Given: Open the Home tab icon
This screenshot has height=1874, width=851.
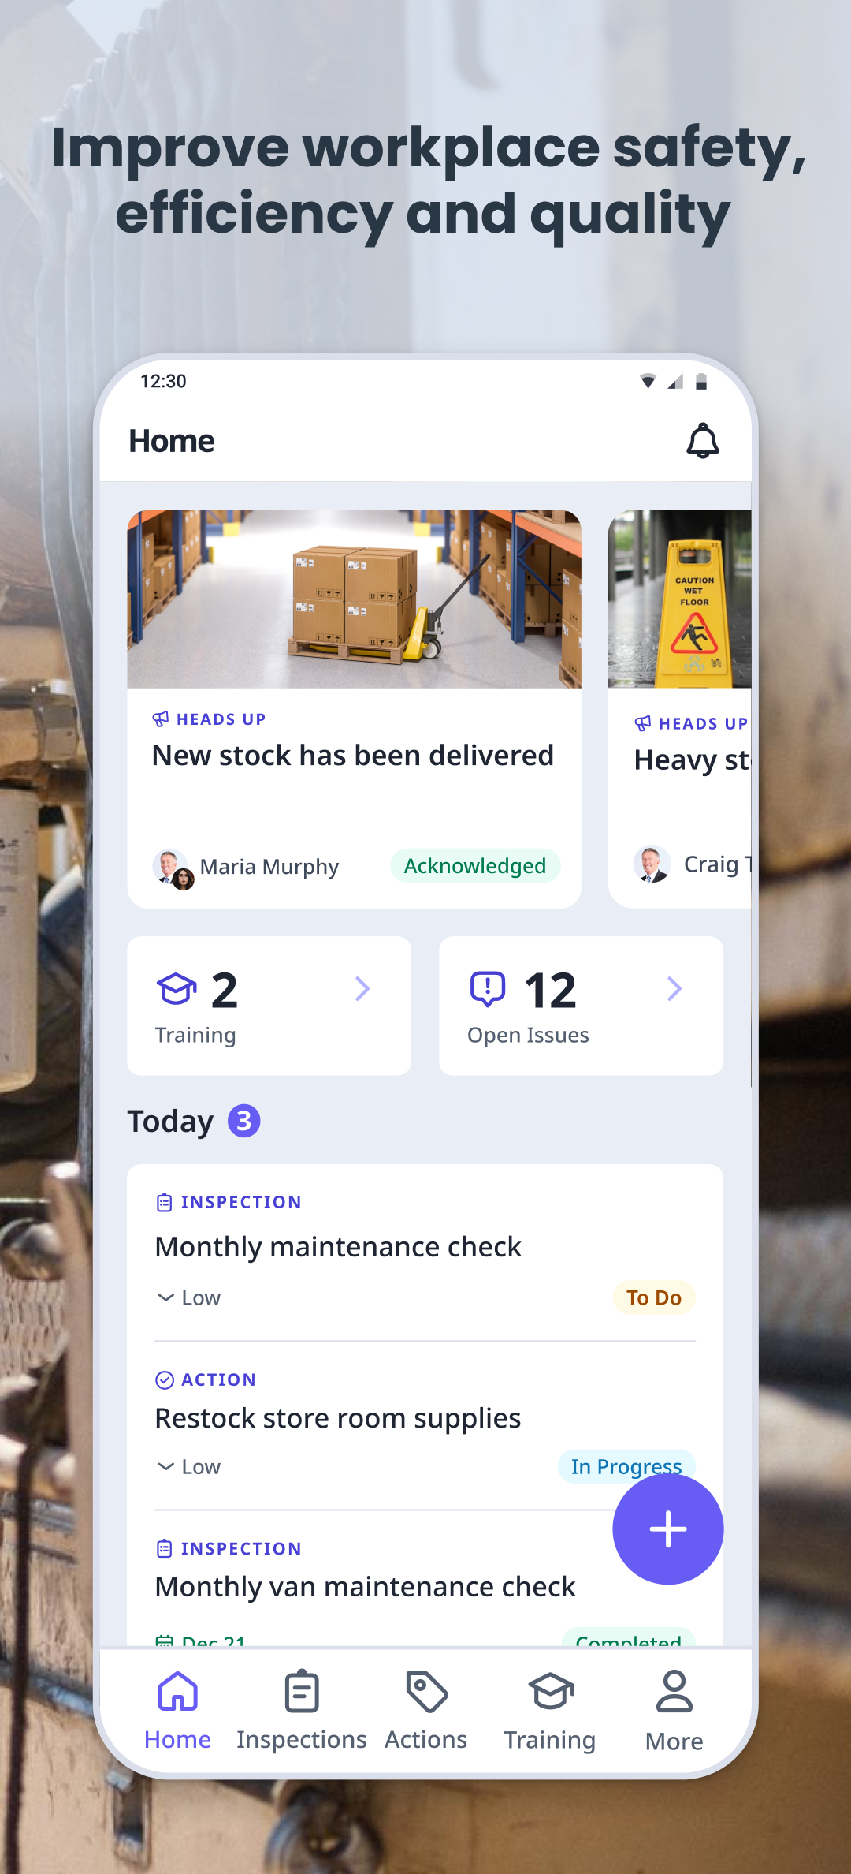Looking at the screenshot, I should pos(177,1691).
